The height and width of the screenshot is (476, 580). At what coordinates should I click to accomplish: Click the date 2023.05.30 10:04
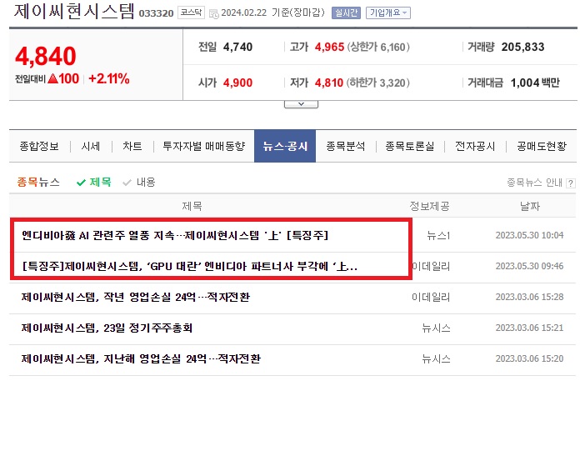coord(529,235)
